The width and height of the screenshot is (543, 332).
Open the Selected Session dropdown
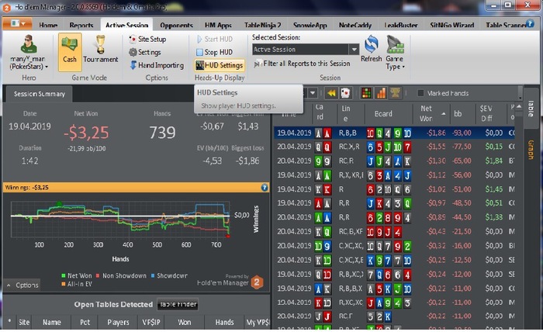click(x=354, y=50)
